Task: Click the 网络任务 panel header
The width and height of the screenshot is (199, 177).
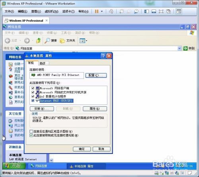Action: pyautogui.click(x=15, y=57)
